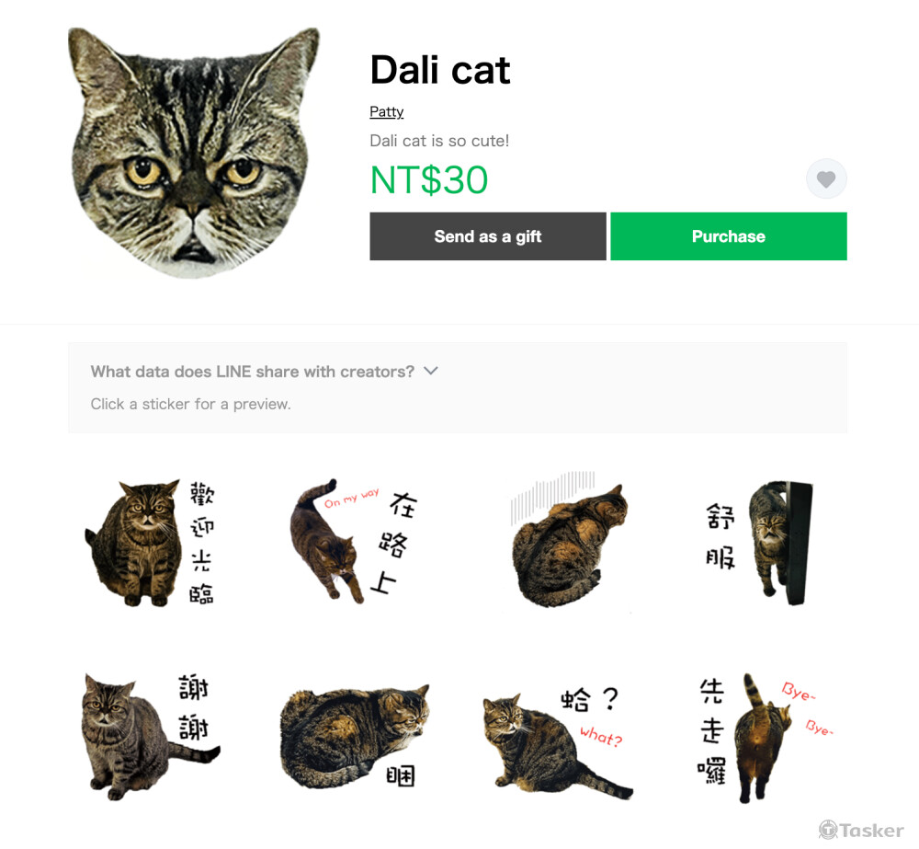Click the Dali cat title

pyautogui.click(x=440, y=70)
